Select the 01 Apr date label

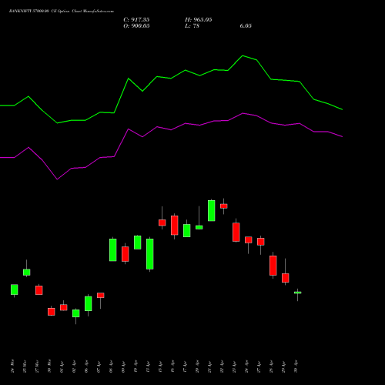(x=62, y=366)
